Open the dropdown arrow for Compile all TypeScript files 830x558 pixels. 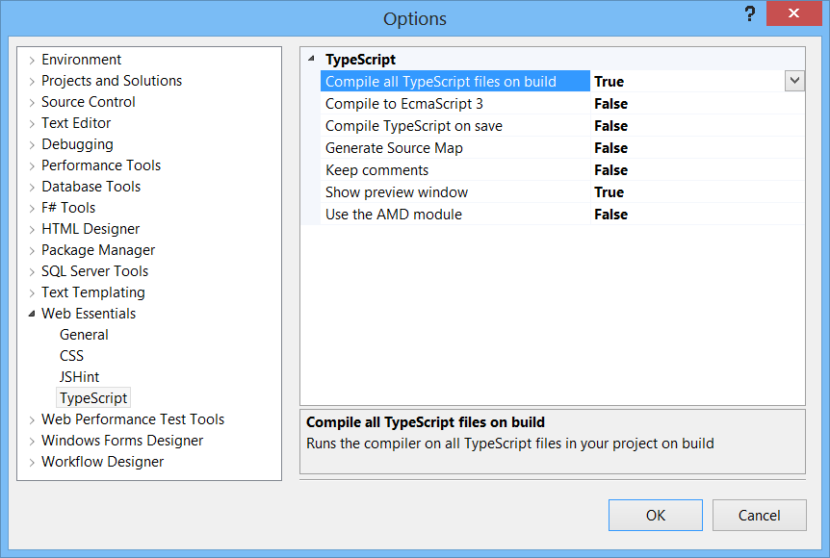[794, 81]
